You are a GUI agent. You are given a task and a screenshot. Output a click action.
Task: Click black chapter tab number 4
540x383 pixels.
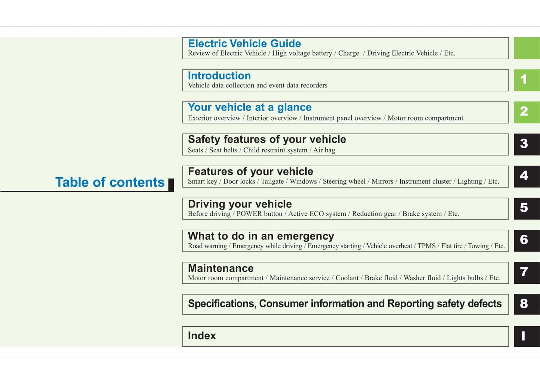527,176
